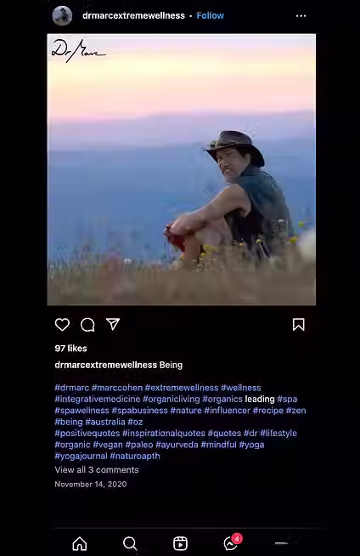Screen dimensions: 360x556
Task: Open the #yogajournal hashtag
Action: pos(81,456)
